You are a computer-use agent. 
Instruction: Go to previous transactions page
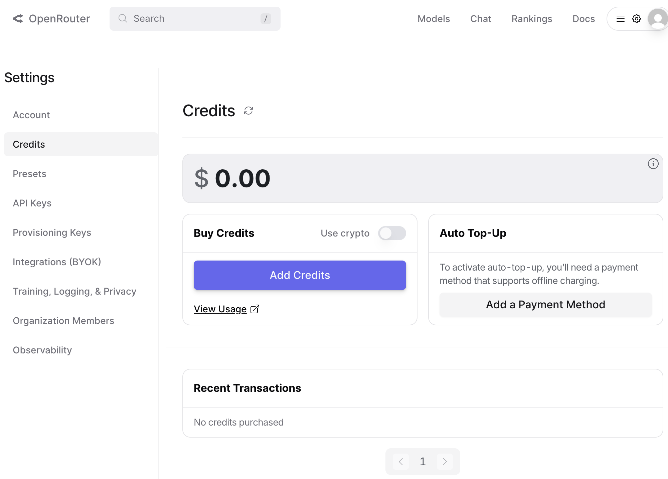tap(401, 462)
